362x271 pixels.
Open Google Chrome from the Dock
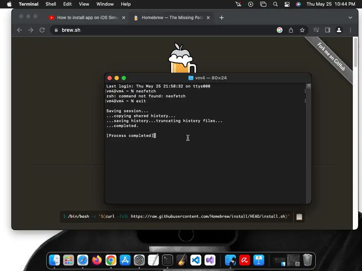tap(111, 260)
